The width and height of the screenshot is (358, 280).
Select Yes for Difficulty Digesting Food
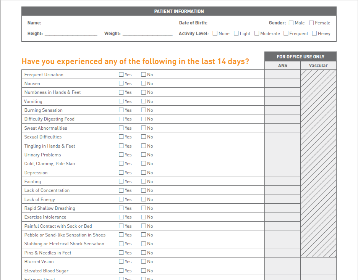coord(121,119)
